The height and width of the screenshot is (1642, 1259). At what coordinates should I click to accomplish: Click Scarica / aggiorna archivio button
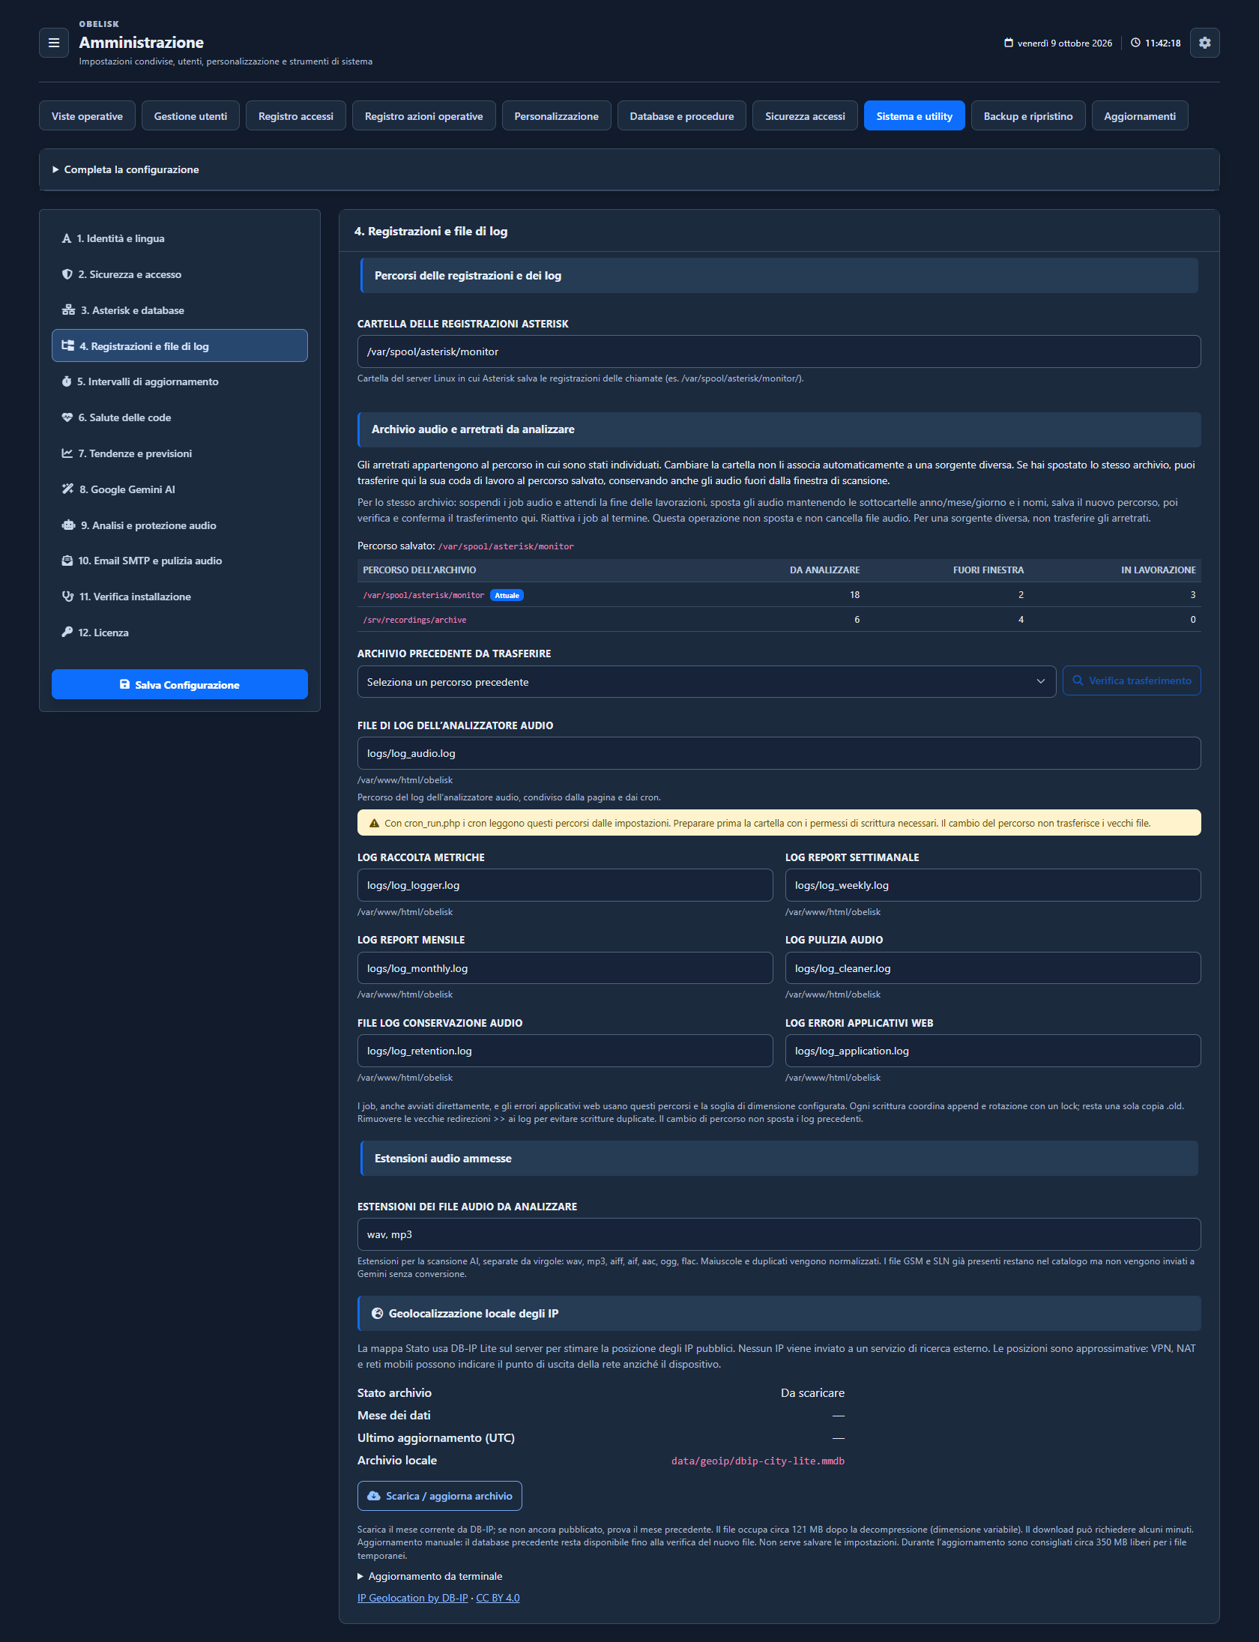(440, 1496)
